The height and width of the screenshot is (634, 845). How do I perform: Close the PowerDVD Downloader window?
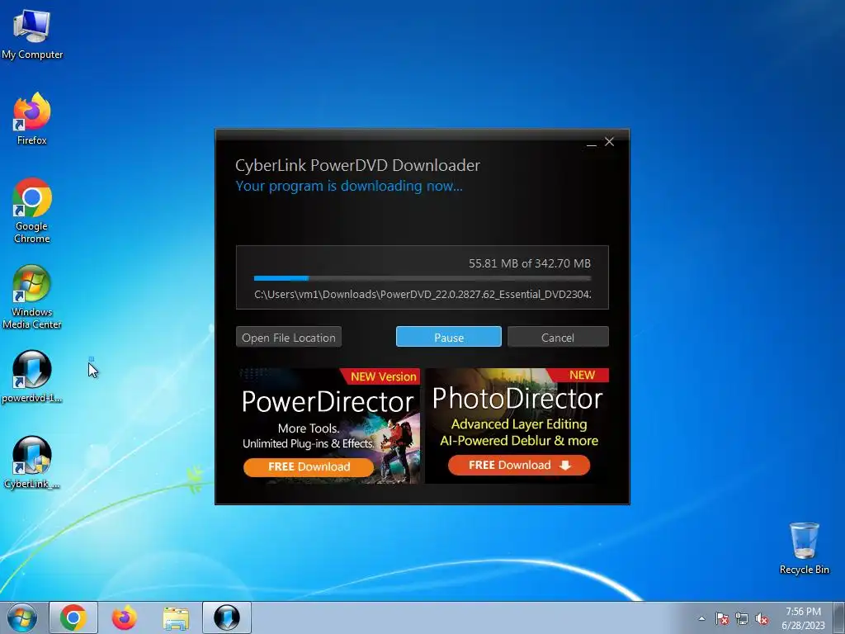coord(610,141)
